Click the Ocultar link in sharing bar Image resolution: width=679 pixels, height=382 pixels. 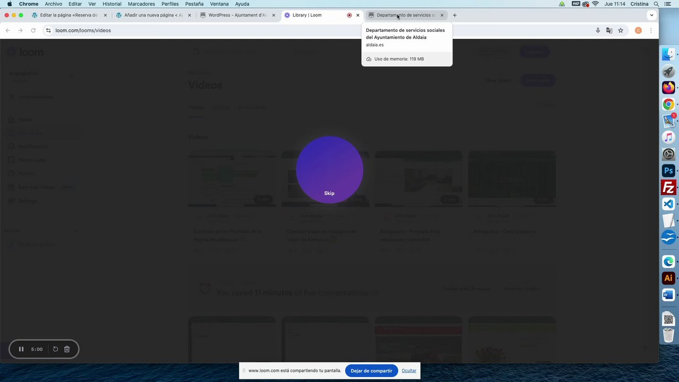[409, 371]
